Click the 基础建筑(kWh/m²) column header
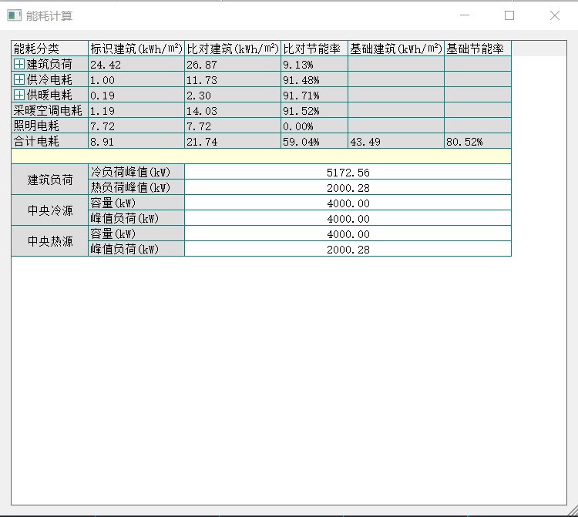 396,49
